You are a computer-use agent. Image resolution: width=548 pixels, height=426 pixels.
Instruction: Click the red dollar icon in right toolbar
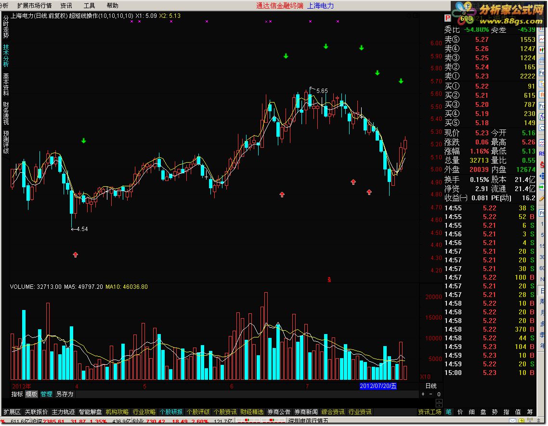click(x=542, y=164)
